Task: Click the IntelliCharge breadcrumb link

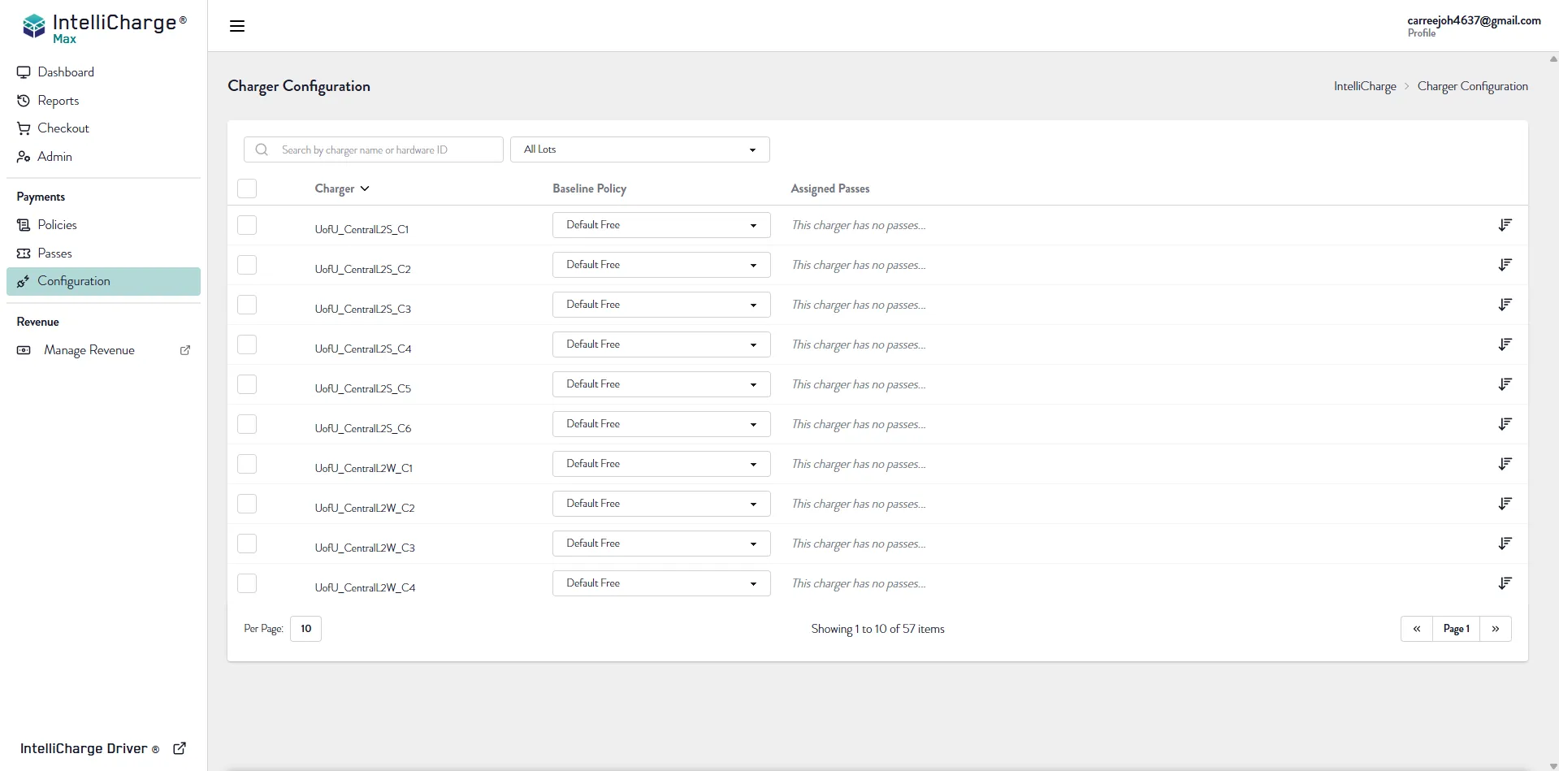Action: [x=1365, y=86]
